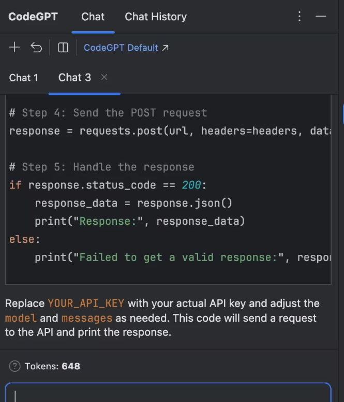
Task: Open the vertical three-dot options menu
Action: pos(300,17)
